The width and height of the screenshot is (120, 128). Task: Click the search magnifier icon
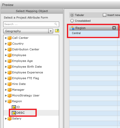pos(56,24)
